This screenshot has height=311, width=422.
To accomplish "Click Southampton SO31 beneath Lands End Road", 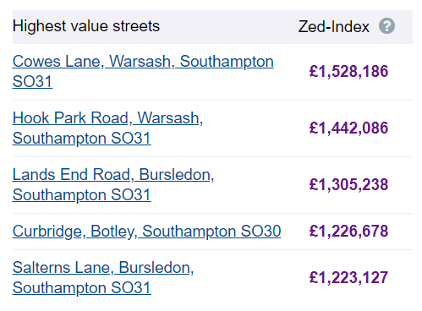I will click(x=82, y=195).
